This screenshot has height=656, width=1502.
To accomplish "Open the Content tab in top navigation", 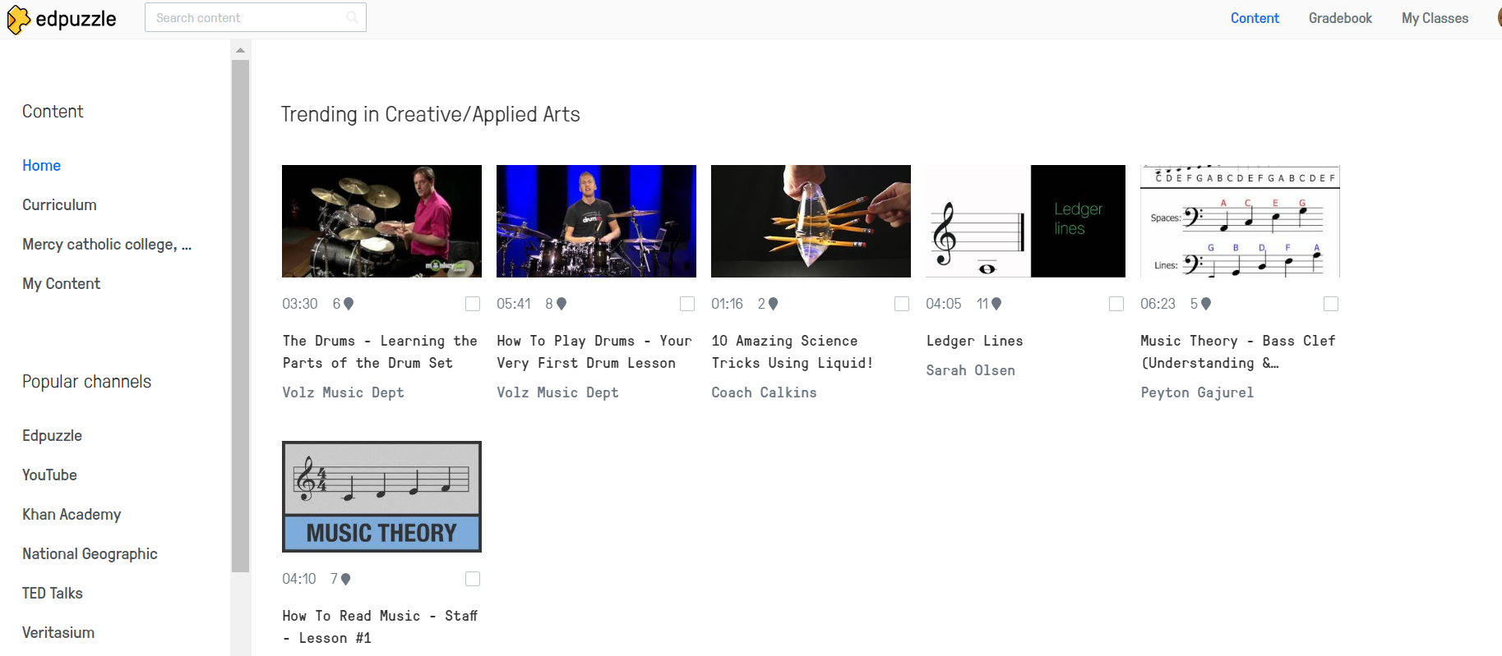I will [x=1255, y=18].
